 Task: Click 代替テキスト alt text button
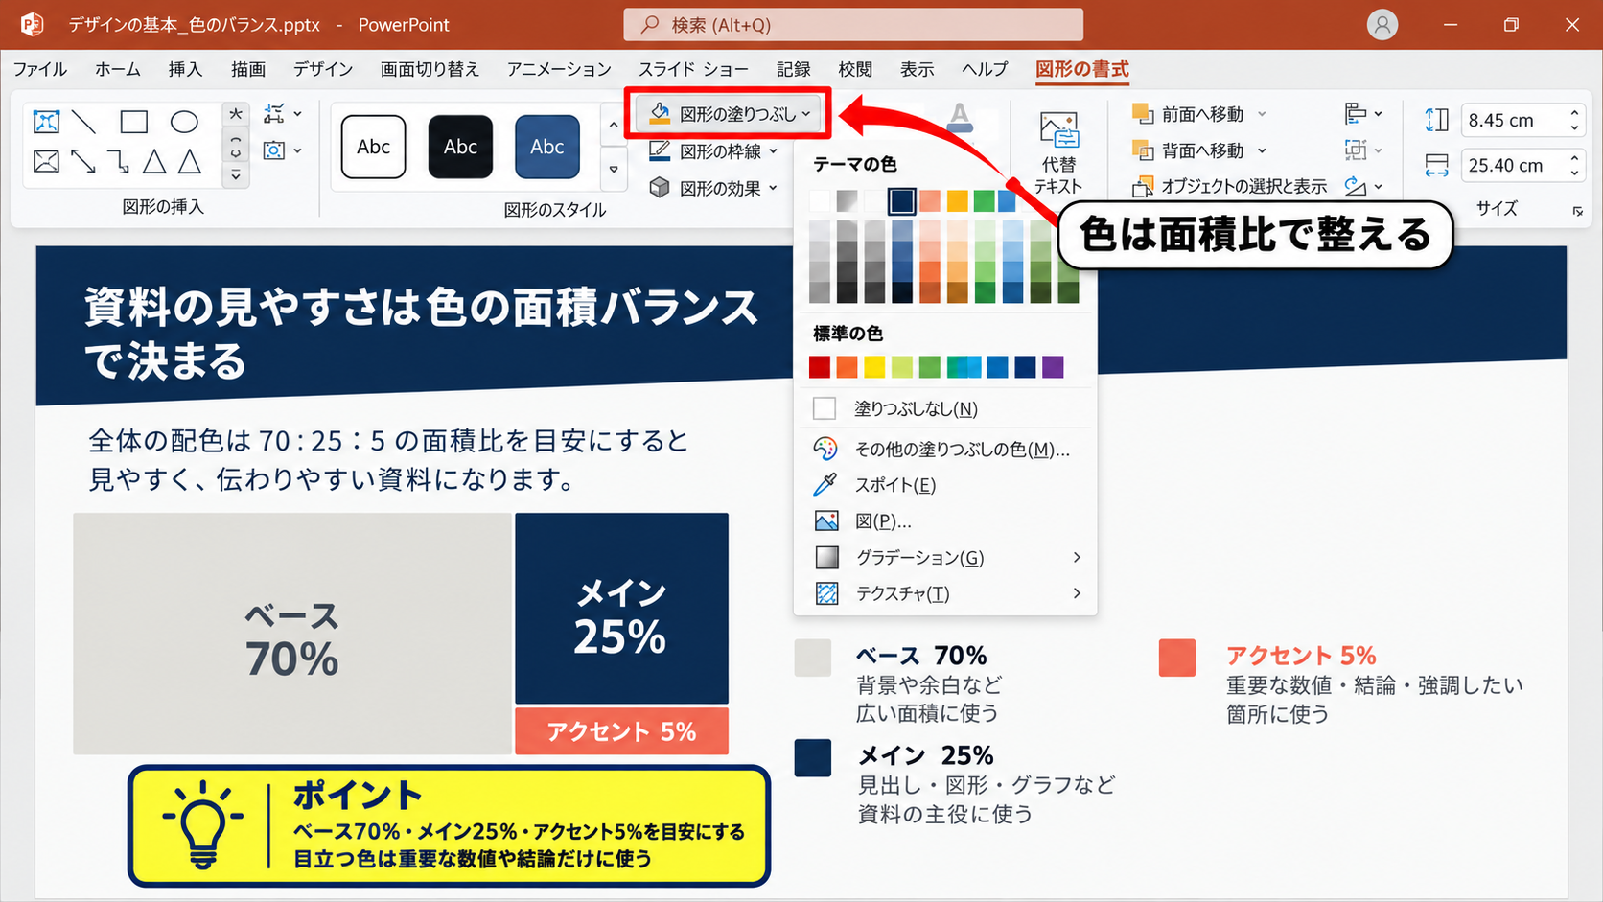pyautogui.click(x=1058, y=153)
